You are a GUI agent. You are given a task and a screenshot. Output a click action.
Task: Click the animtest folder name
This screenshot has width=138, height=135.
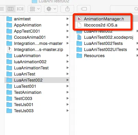click(22, 19)
